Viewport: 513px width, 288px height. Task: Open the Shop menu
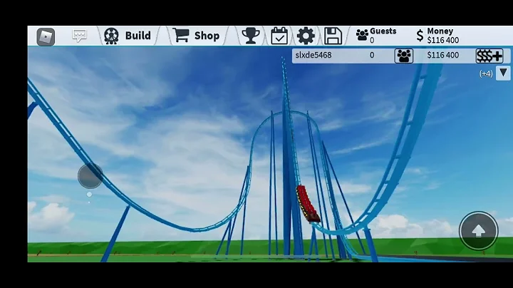click(197, 36)
